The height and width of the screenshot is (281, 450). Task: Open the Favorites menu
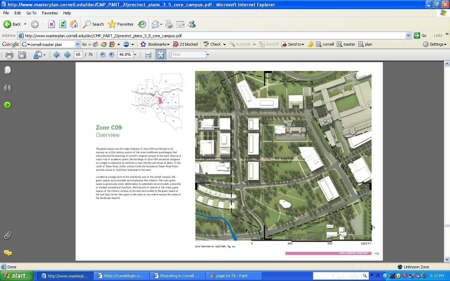click(x=50, y=13)
